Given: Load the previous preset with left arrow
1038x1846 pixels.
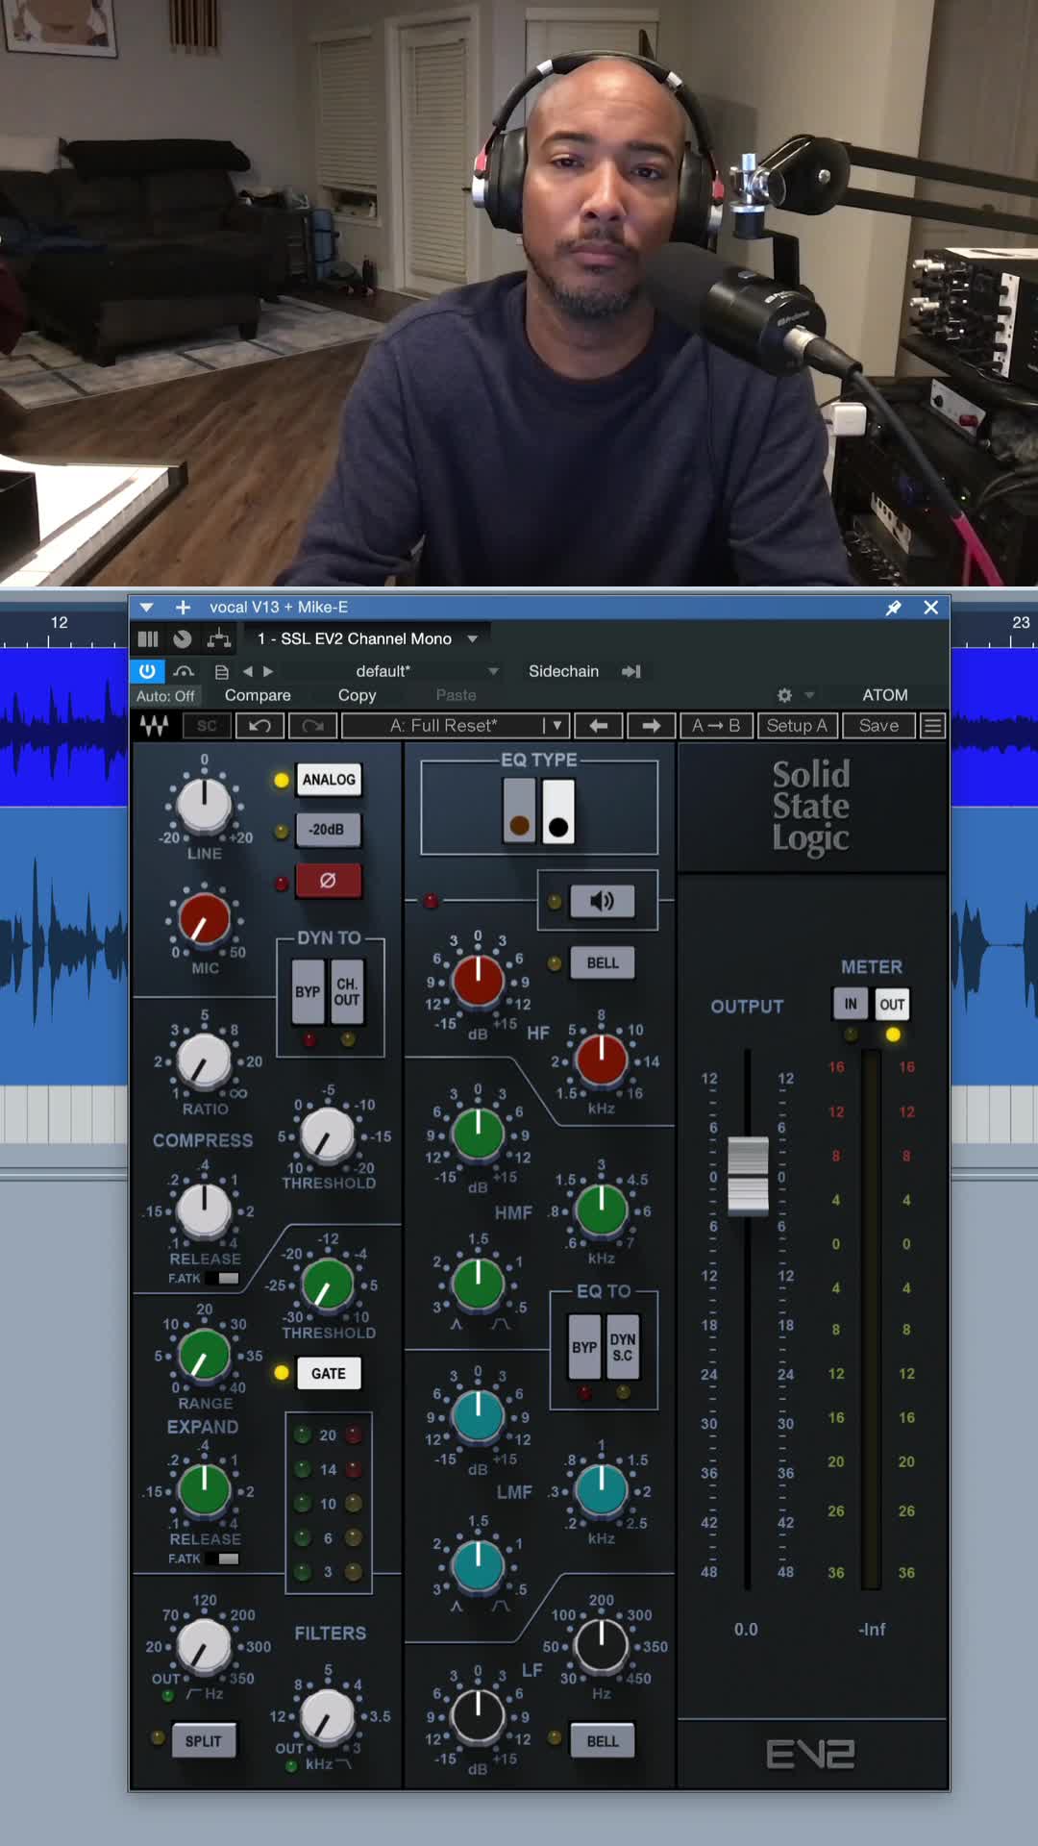Looking at the screenshot, I should coord(598,726).
